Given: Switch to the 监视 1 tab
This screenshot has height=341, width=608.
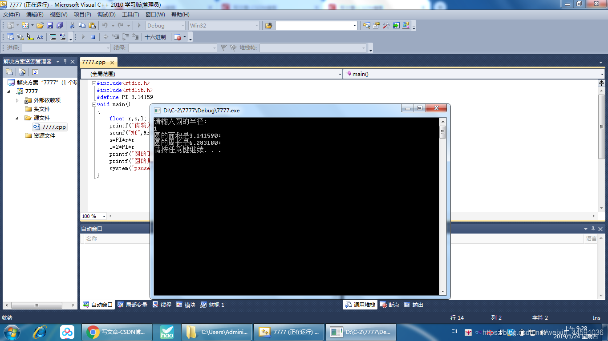Looking at the screenshot, I should (212, 305).
